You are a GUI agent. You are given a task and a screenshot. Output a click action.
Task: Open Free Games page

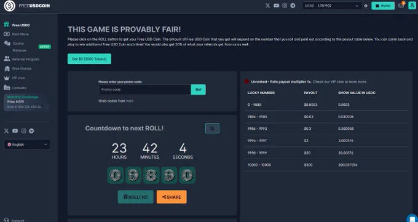(x=22, y=69)
